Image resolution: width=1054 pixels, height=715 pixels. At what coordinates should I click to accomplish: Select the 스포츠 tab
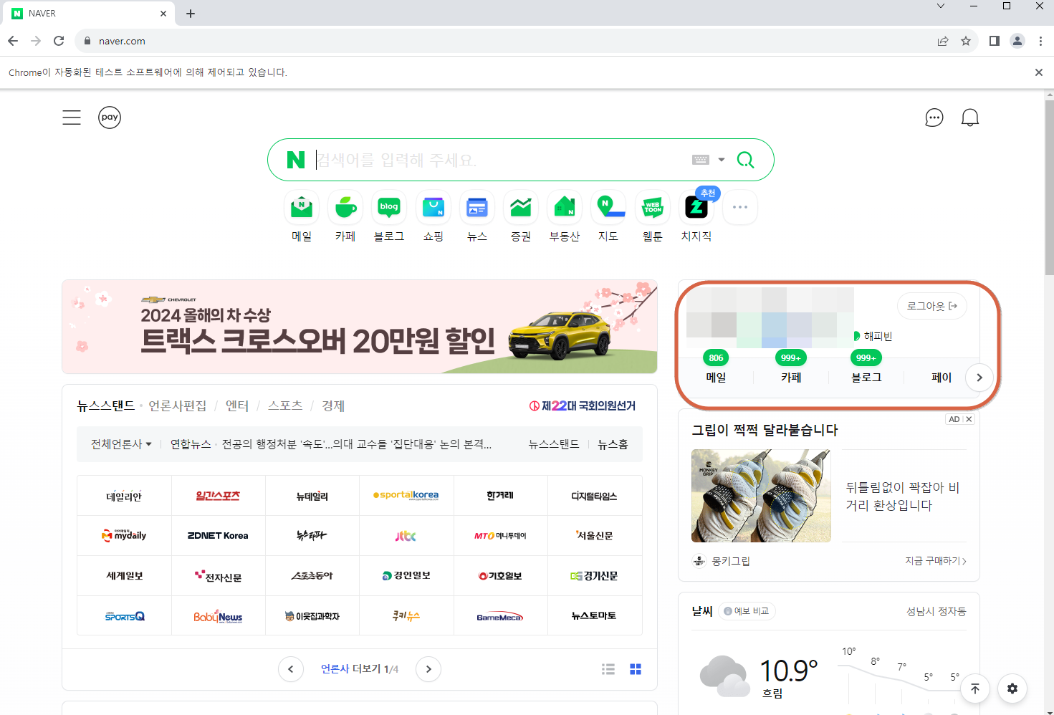point(285,406)
